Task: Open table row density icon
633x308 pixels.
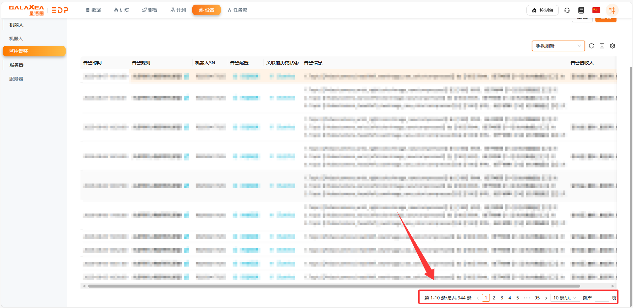Action: (x=602, y=46)
